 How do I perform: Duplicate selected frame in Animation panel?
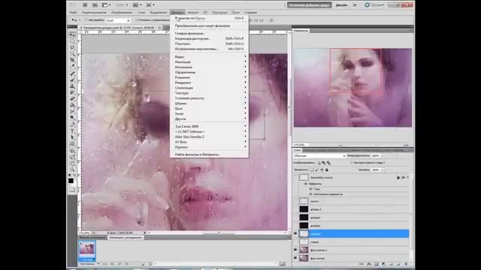click(143, 264)
